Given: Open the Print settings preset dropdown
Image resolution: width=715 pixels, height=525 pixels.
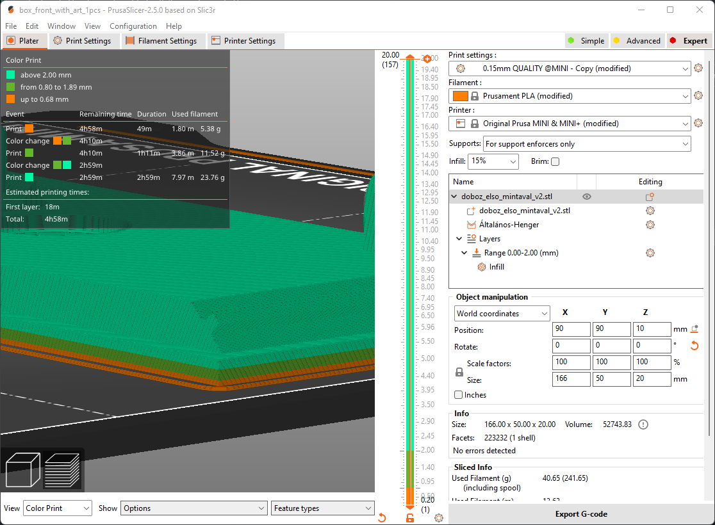Looking at the screenshot, I should pyautogui.click(x=570, y=69).
